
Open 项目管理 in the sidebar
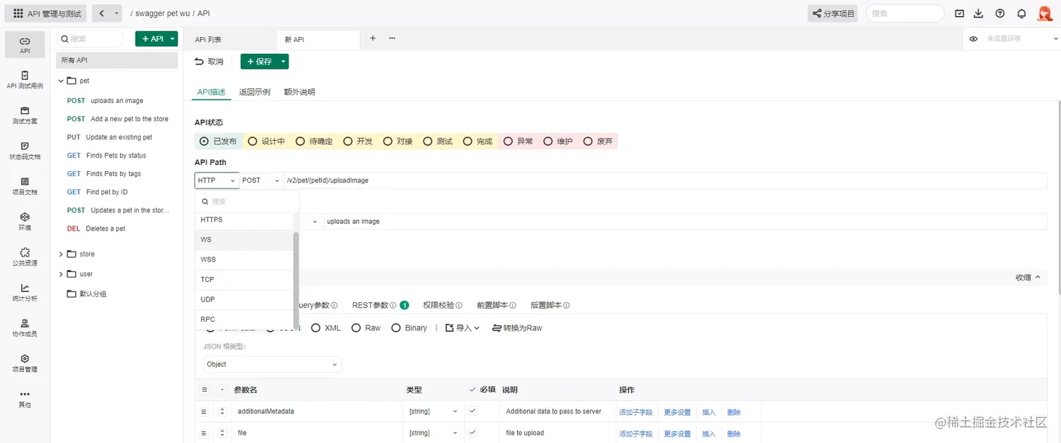tap(25, 363)
